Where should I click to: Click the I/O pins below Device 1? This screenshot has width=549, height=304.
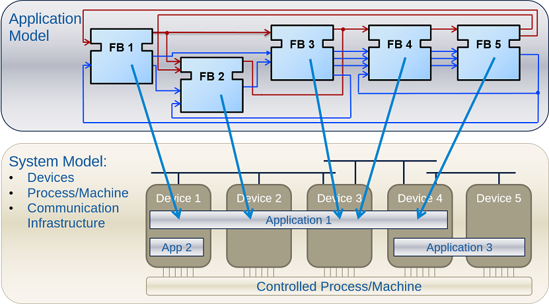point(178,272)
